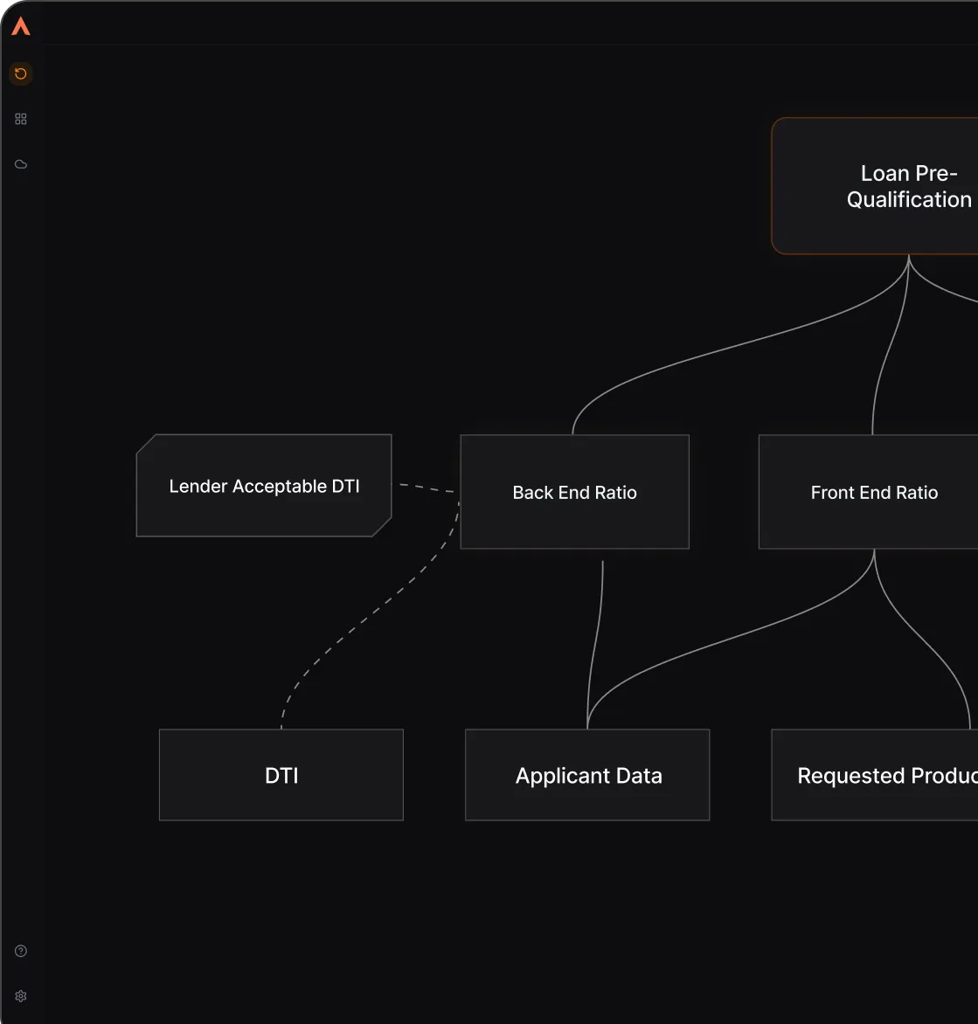Screen dimensions: 978x1024
Task: Click the orange app logo in sidebar
Action: (x=21, y=27)
